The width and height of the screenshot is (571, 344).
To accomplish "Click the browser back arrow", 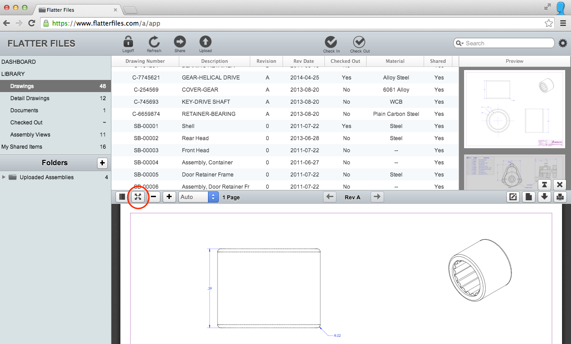I will 7,23.
